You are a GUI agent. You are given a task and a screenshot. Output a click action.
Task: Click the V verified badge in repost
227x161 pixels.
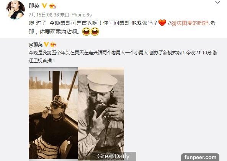pyautogui.click(x=46, y=44)
